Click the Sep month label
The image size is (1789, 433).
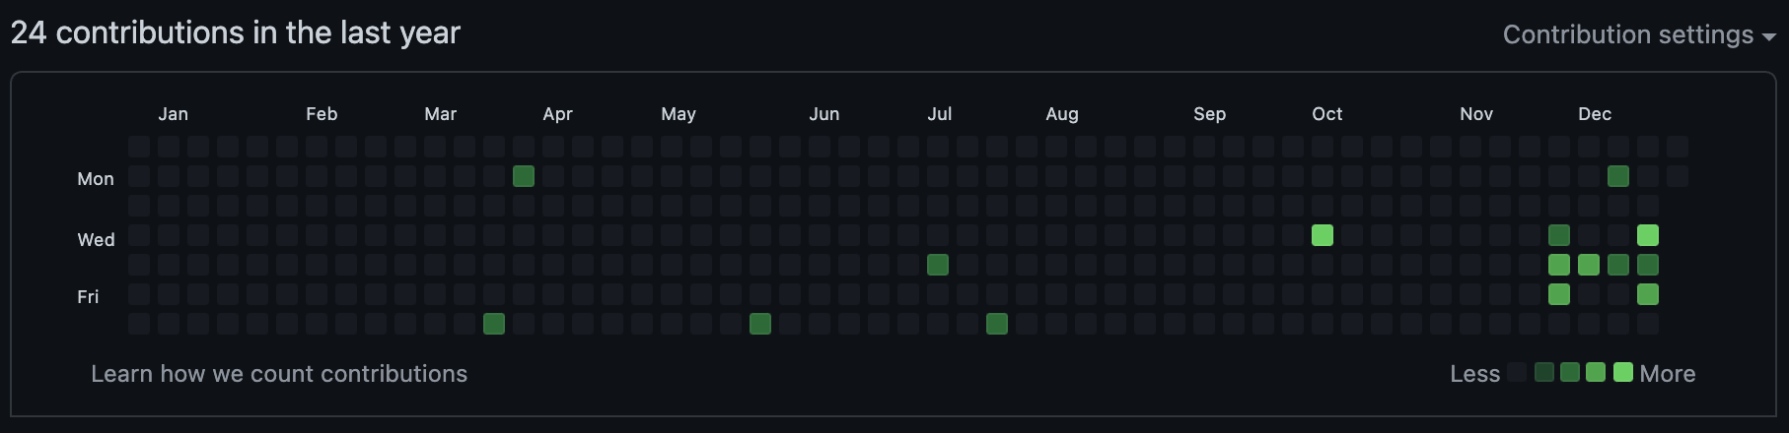[x=1210, y=114]
